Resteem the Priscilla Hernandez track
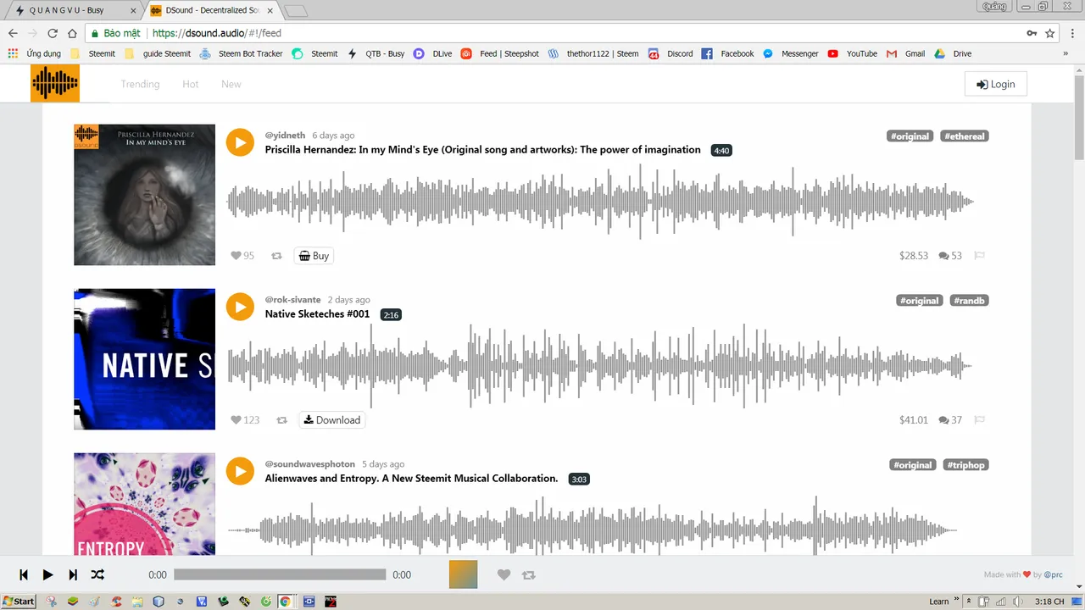 click(x=276, y=256)
